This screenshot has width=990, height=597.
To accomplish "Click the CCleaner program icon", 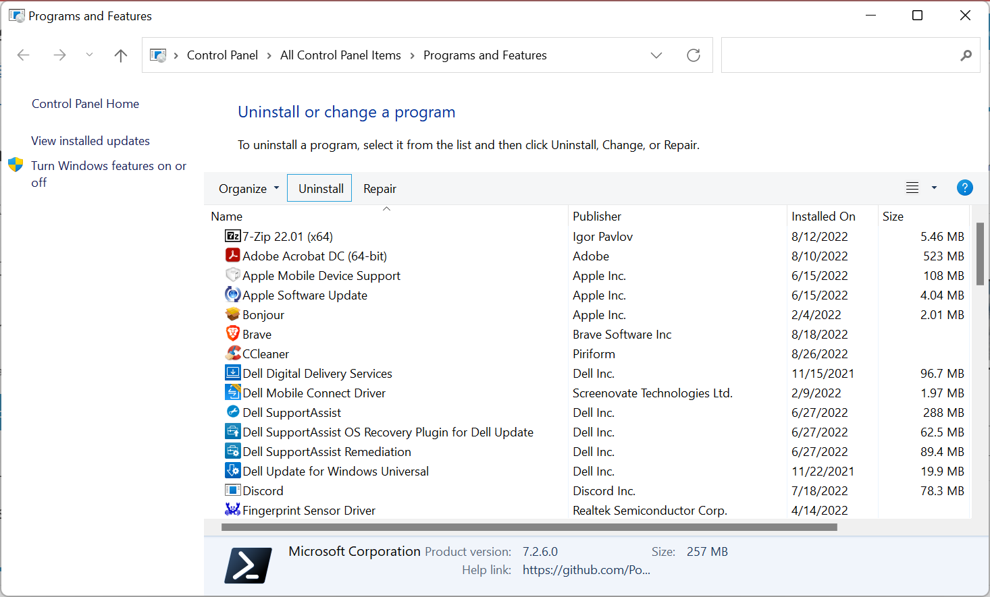I will [232, 353].
